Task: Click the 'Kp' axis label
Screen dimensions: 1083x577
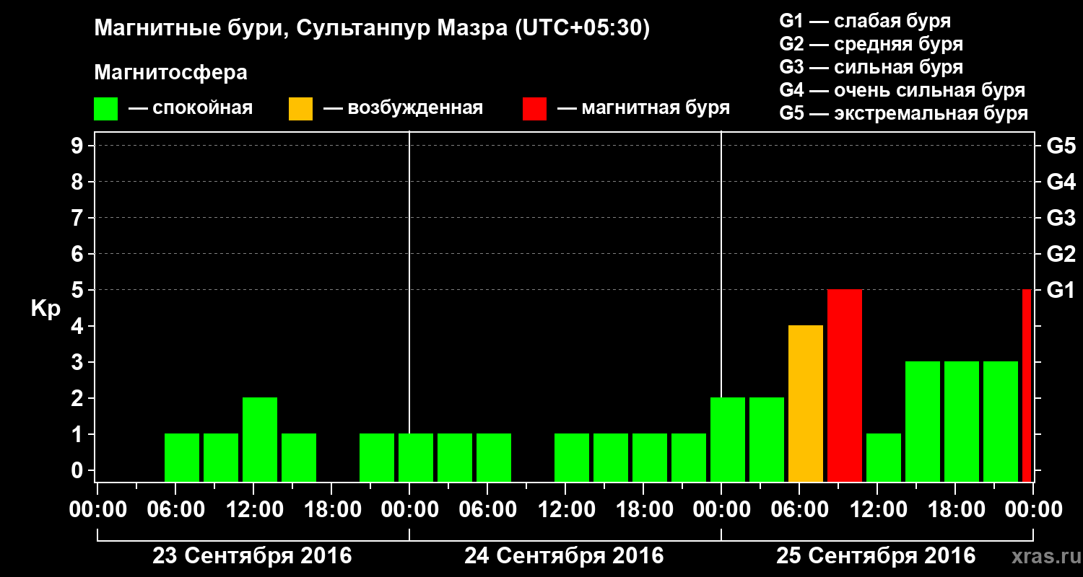Action: (45, 309)
